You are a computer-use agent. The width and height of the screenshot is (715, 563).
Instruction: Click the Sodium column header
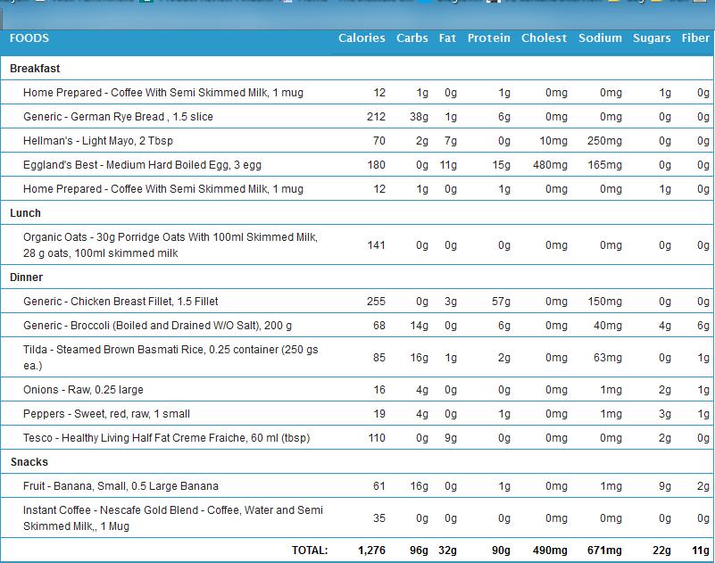[x=600, y=37]
